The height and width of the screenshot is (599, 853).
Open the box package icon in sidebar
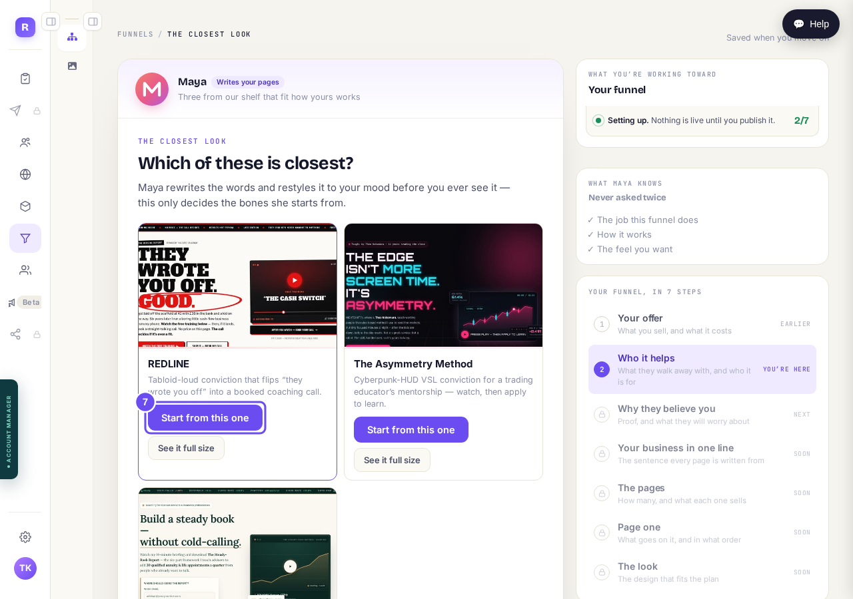25,206
